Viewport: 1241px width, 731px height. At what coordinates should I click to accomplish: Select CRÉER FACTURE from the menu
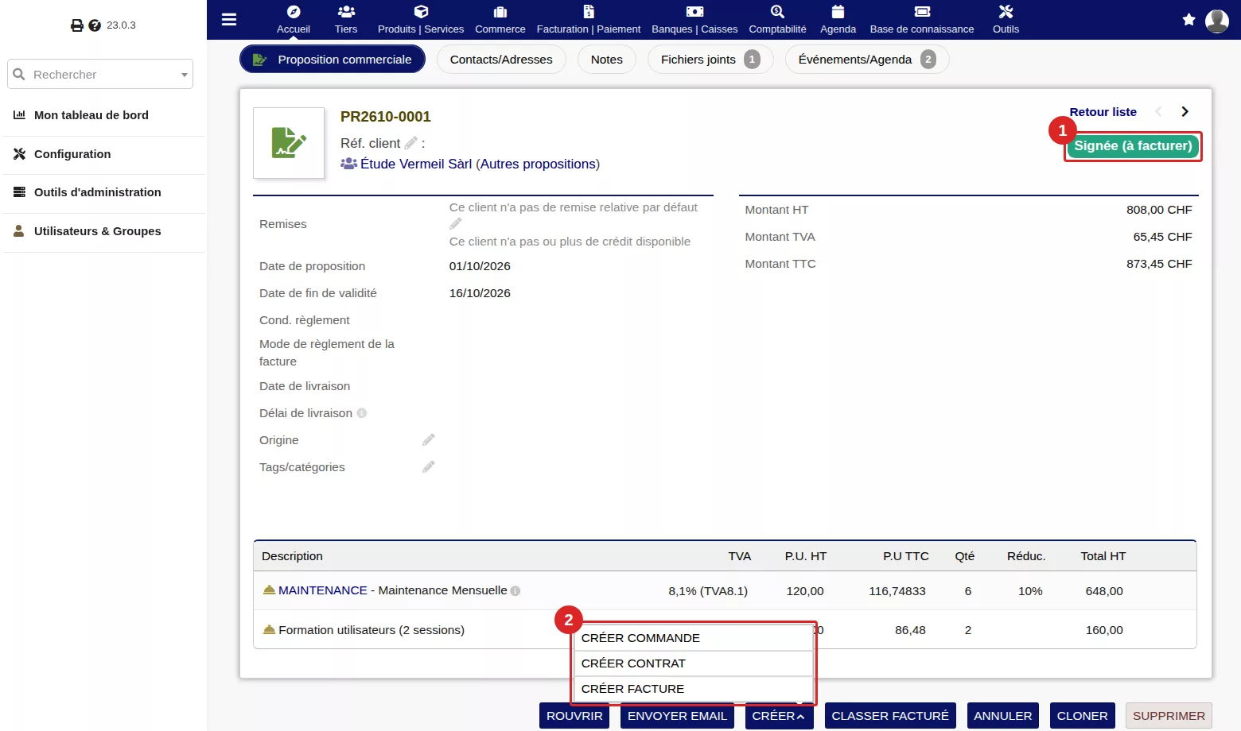(x=693, y=689)
